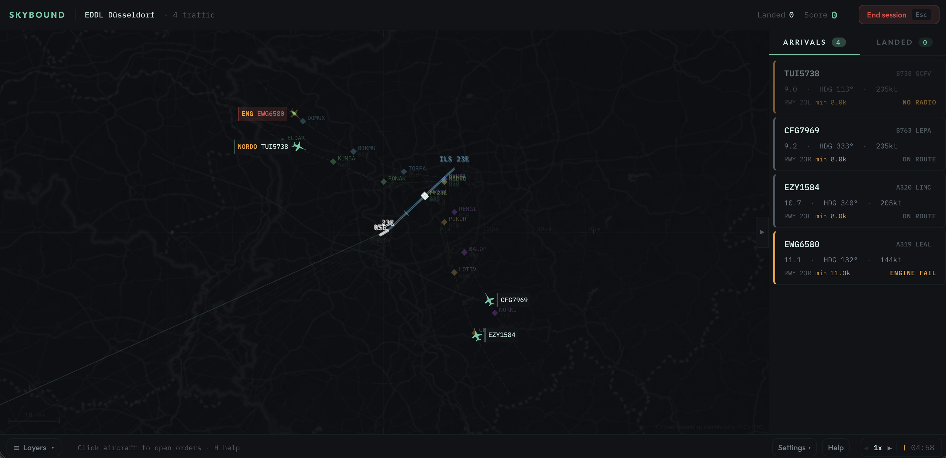This screenshot has width=946, height=458.
Task: Open the Help button in the bottom bar
Action: tap(835, 447)
